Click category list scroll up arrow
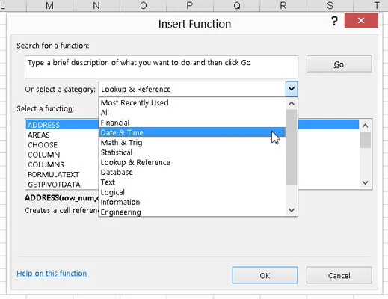Image resolution: width=388 pixels, height=299 pixels. click(x=292, y=103)
